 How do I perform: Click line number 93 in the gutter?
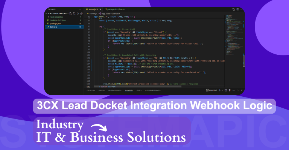point(89,32)
